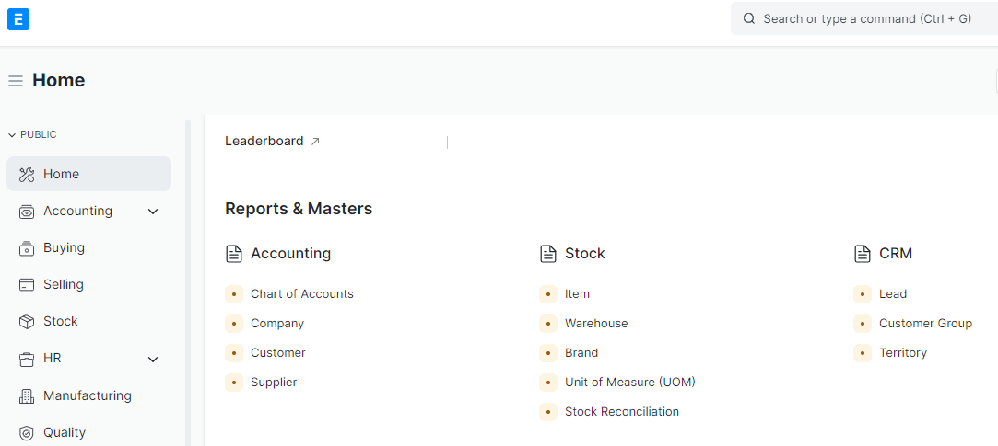Image resolution: width=998 pixels, height=446 pixels.
Task: Click the Stock box icon in sidebar
Action: [26, 322]
